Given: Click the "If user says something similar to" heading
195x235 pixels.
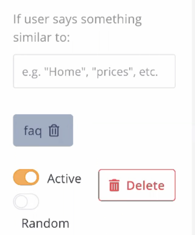Looking at the screenshot, I should coord(78,28).
